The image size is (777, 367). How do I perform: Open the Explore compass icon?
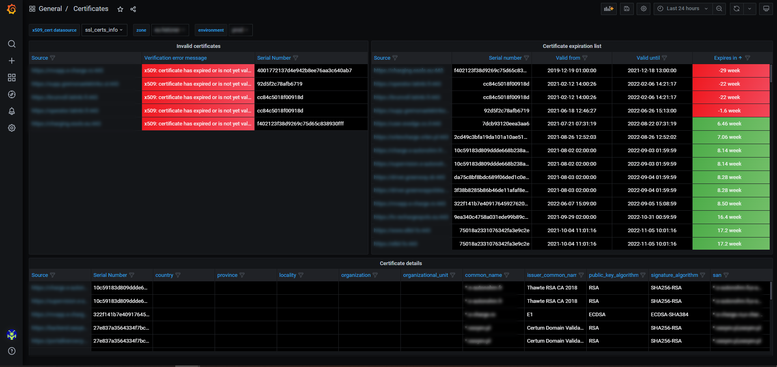tap(12, 95)
